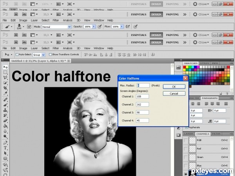Viewport: 235px width, 176px height.
Task: Show the Blue channel visibility box
Action: point(186,166)
